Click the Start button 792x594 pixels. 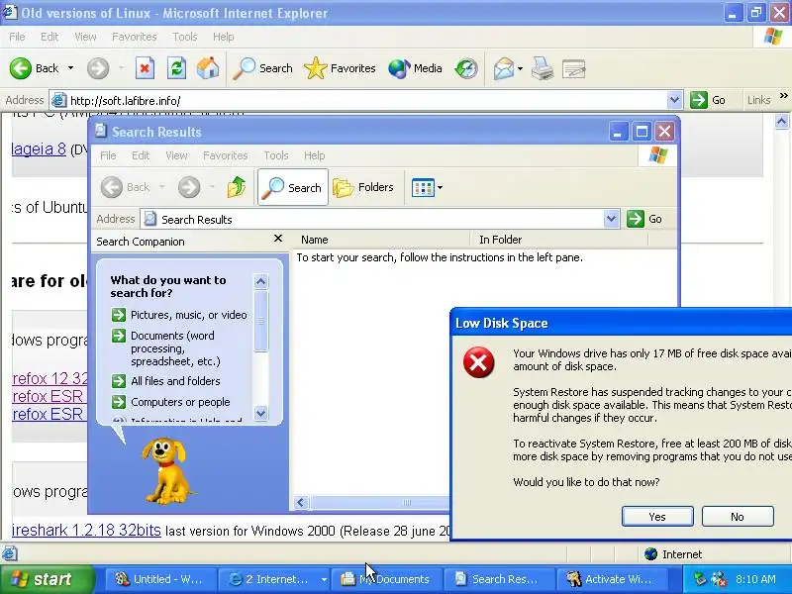(x=47, y=579)
